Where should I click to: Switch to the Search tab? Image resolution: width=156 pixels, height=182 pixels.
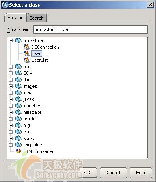[37, 18]
